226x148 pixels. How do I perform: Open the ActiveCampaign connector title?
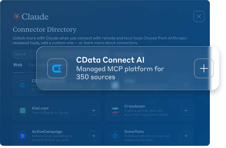tap(47, 132)
